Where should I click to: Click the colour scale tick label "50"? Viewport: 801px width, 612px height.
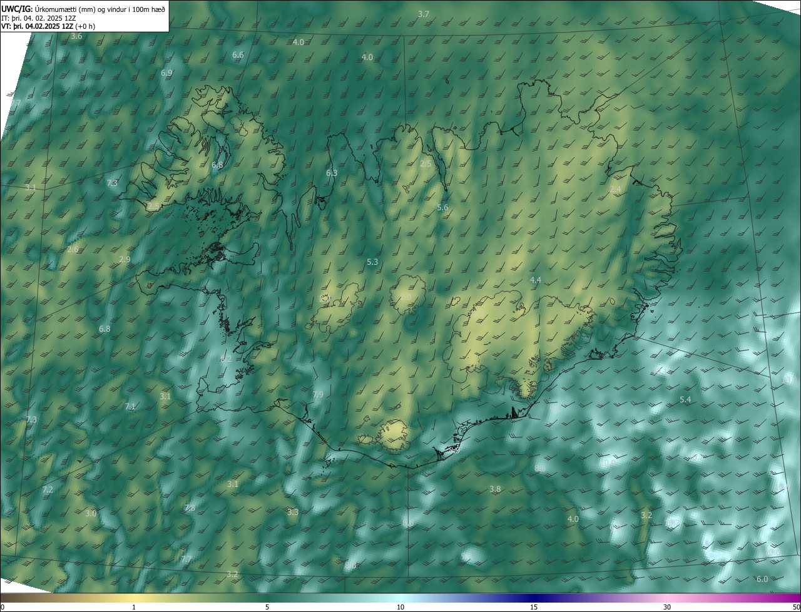pyautogui.click(x=796, y=608)
